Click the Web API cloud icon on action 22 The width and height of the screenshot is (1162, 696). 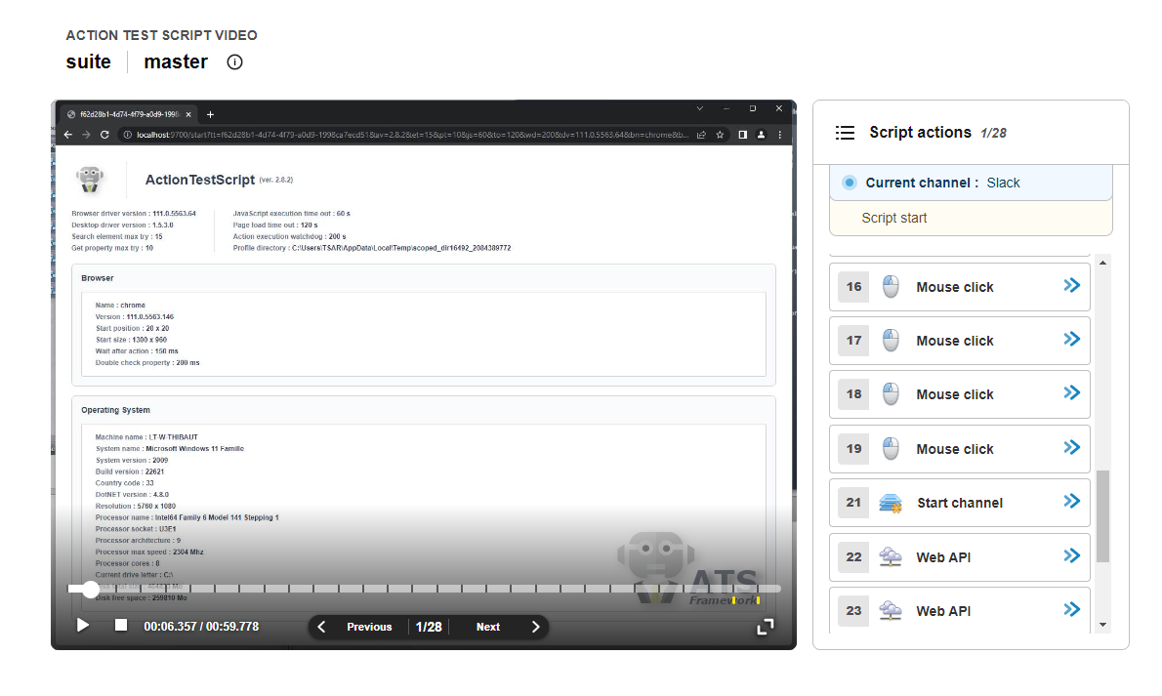(x=890, y=557)
